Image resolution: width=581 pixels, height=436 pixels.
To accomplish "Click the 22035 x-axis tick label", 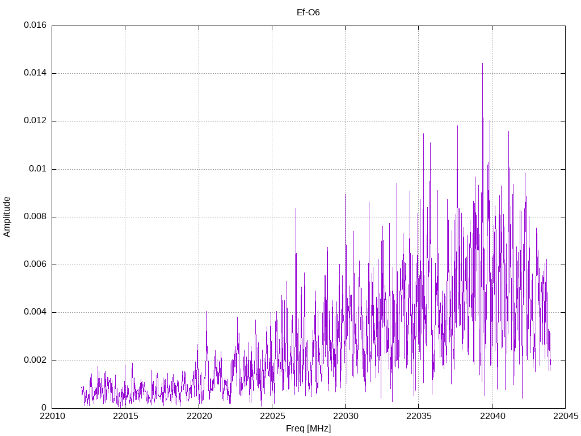I will [x=419, y=416].
